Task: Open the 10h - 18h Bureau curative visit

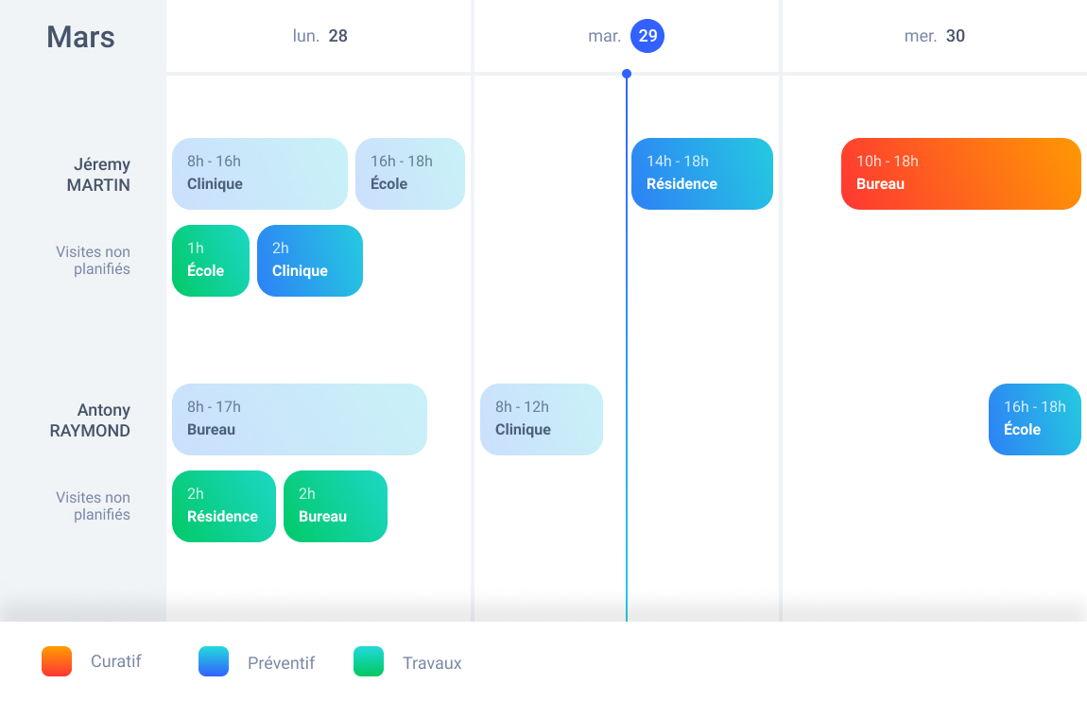Action: point(961,173)
